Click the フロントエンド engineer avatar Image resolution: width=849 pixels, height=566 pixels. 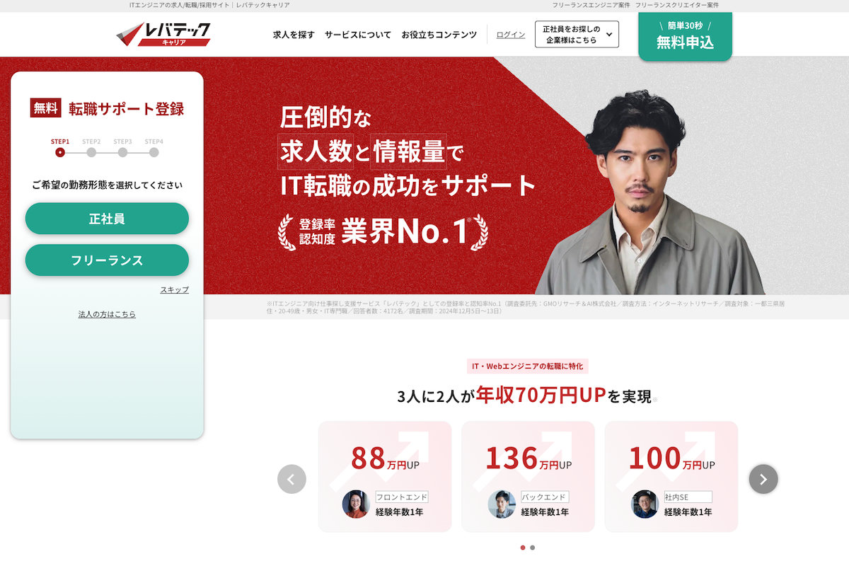click(x=356, y=504)
